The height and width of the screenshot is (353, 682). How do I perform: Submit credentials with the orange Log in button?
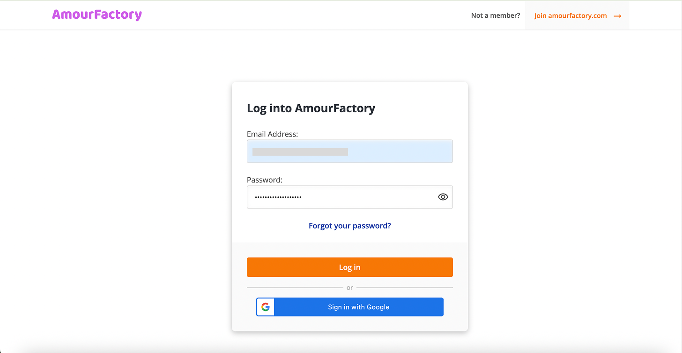[x=349, y=267]
